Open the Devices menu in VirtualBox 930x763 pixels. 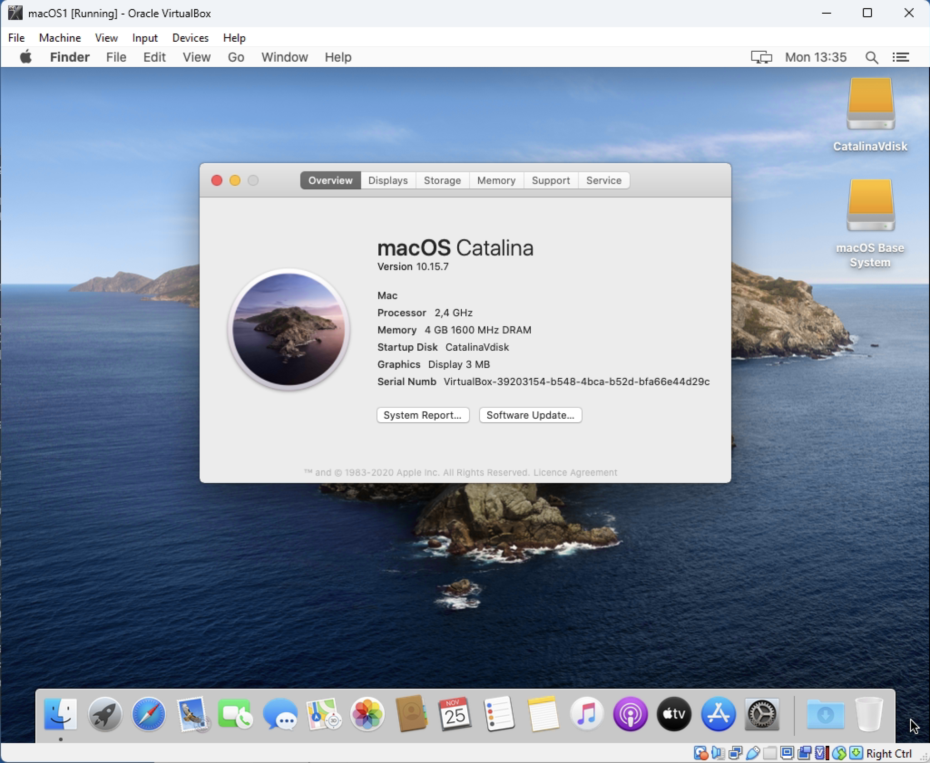coord(190,38)
